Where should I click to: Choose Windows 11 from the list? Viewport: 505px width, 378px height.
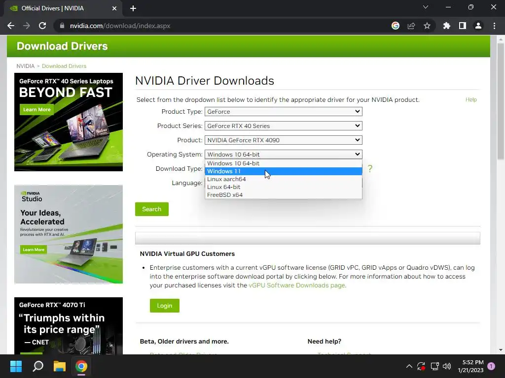coord(284,171)
